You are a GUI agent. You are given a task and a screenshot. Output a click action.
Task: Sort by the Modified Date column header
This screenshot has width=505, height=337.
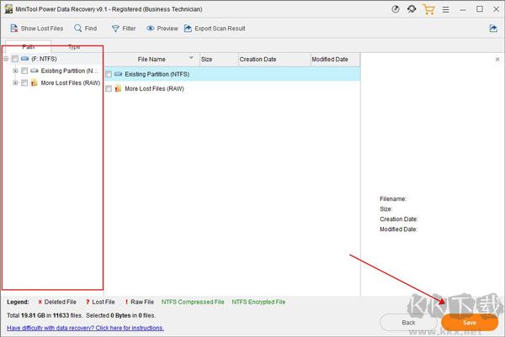point(335,60)
